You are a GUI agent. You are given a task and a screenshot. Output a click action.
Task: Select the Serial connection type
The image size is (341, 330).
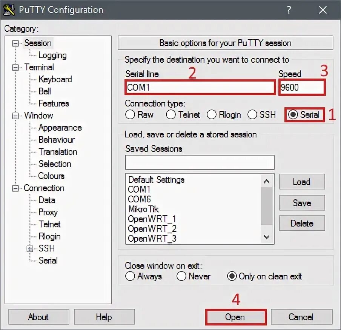click(x=304, y=114)
